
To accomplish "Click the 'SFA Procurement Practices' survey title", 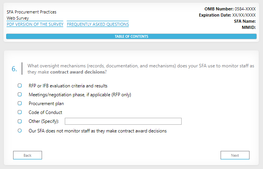I will pos(31,12).
